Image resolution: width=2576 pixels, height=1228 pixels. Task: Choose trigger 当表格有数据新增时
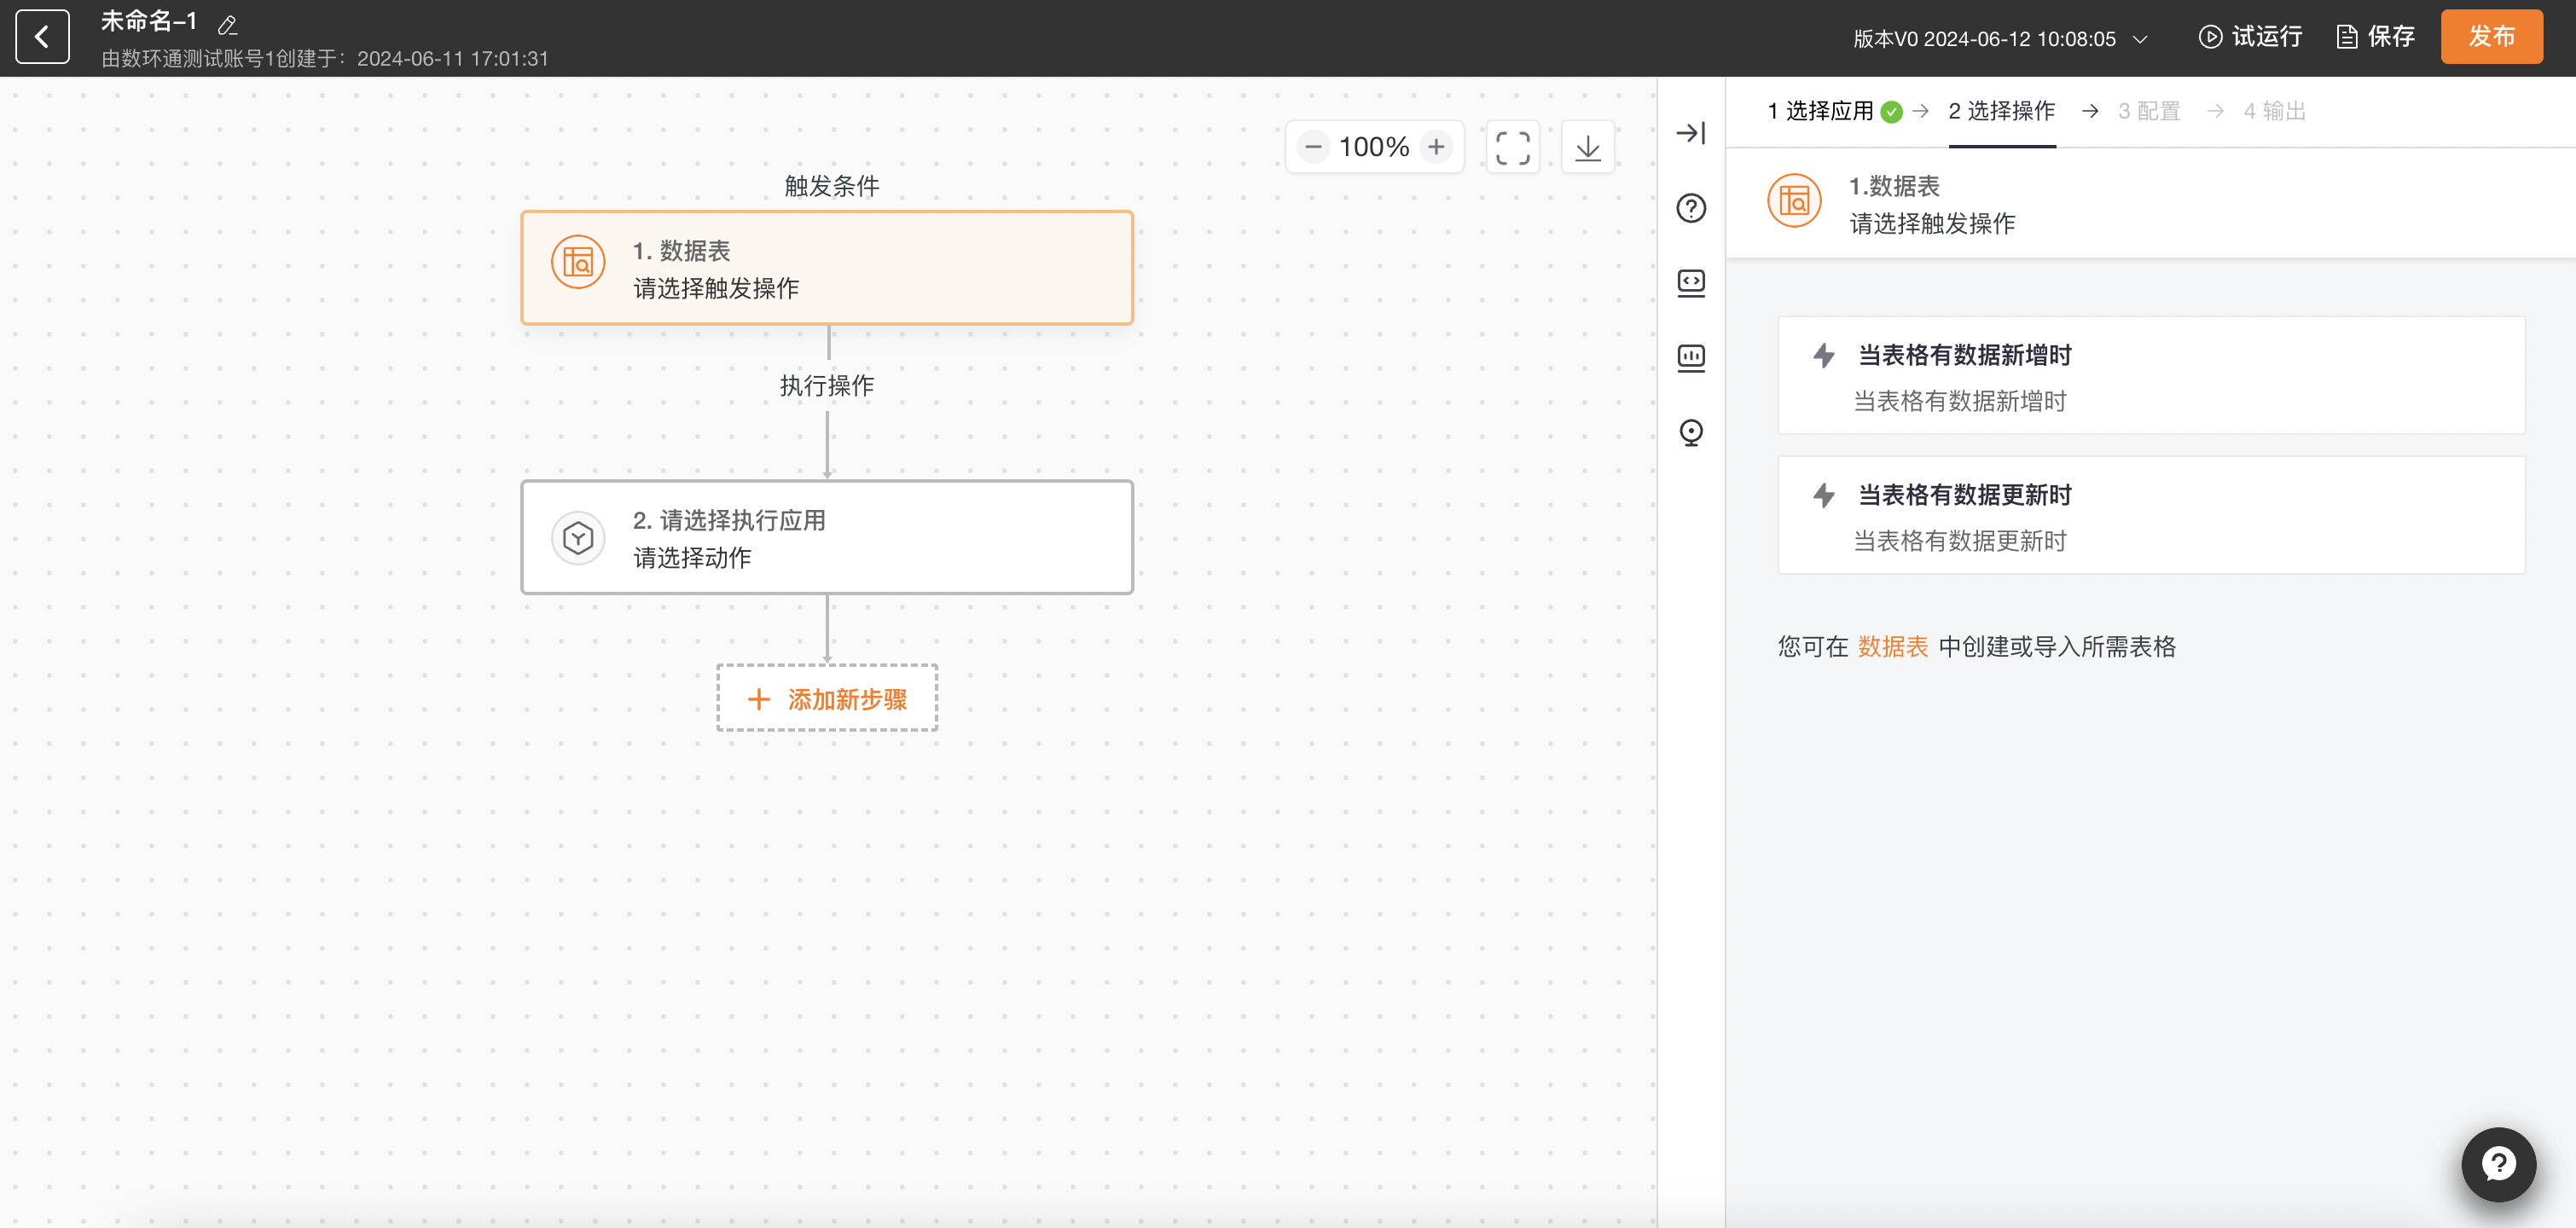pyautogui.click(x=2151, y=376)
